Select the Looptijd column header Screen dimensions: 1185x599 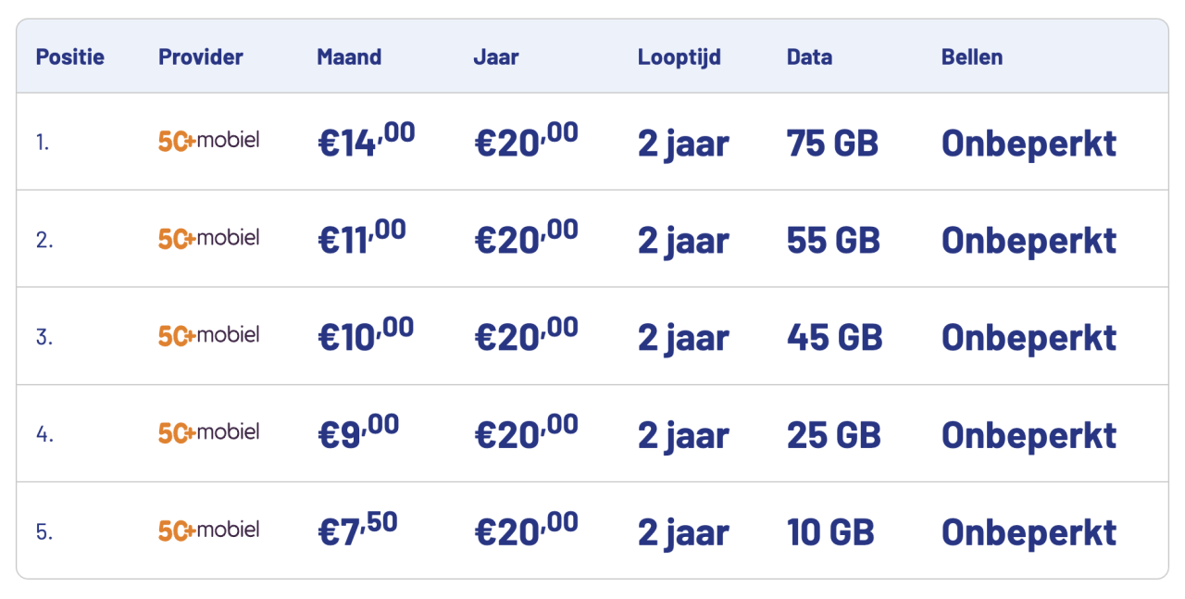pyautogui.click(x=680, y=57)
